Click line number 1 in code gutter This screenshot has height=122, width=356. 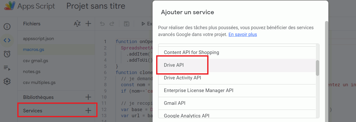(105, 42)
